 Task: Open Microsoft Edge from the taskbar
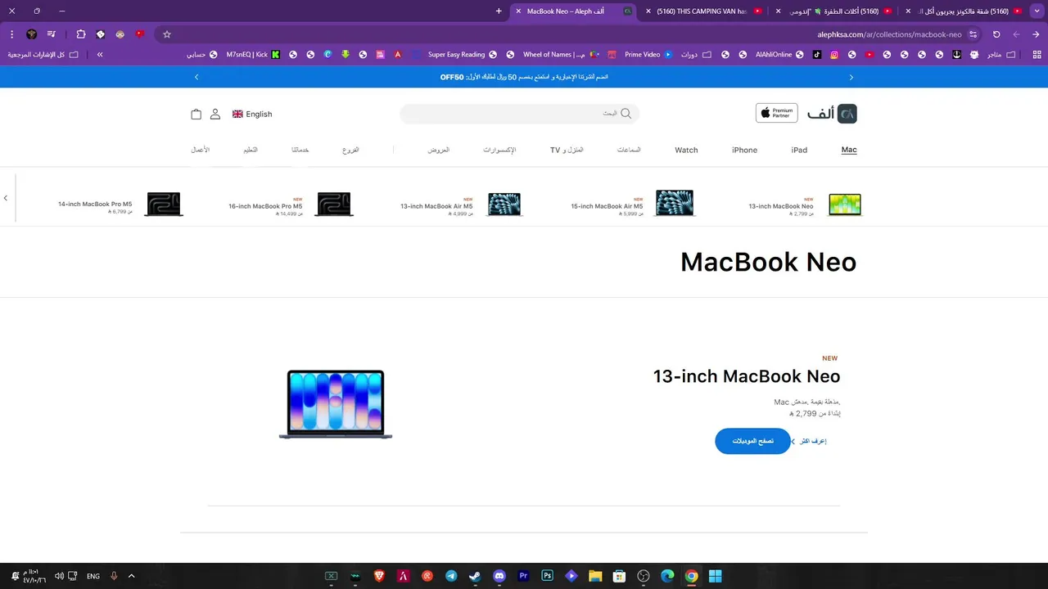pos(667,576)
